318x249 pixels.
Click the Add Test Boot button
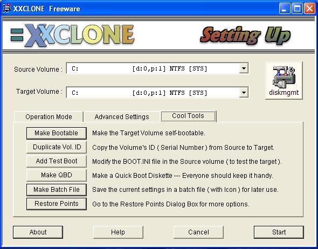pos(57,161)
